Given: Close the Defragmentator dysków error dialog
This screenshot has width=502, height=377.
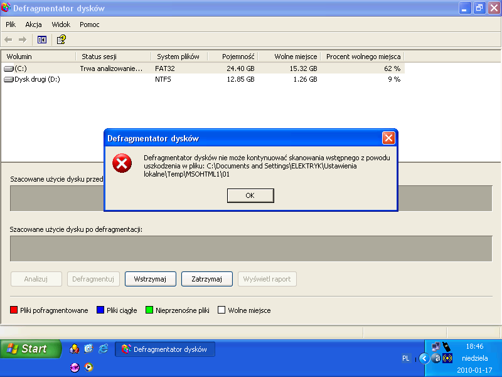Looking at the screenshot, I should (x=388, y=138).
